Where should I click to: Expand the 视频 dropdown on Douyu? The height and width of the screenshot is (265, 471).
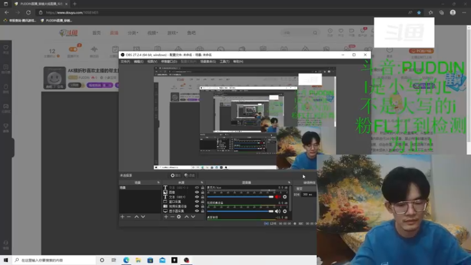pyautogui.click(x=152, y=33)
